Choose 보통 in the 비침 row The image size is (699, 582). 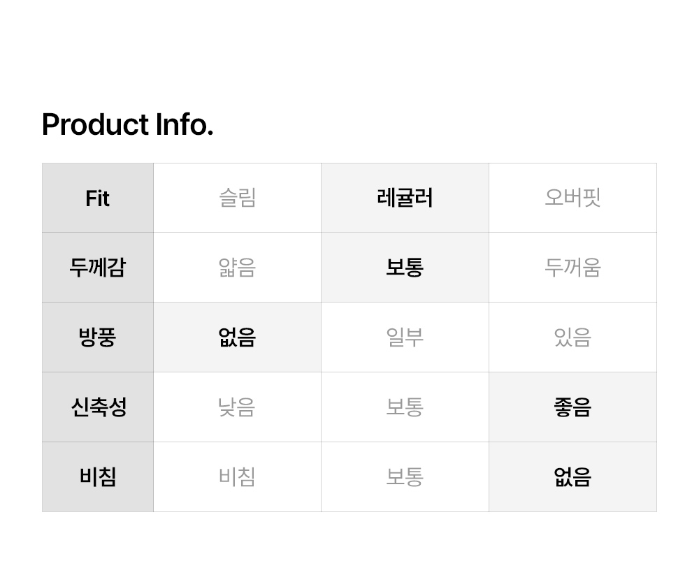click(x=405, y=477)
